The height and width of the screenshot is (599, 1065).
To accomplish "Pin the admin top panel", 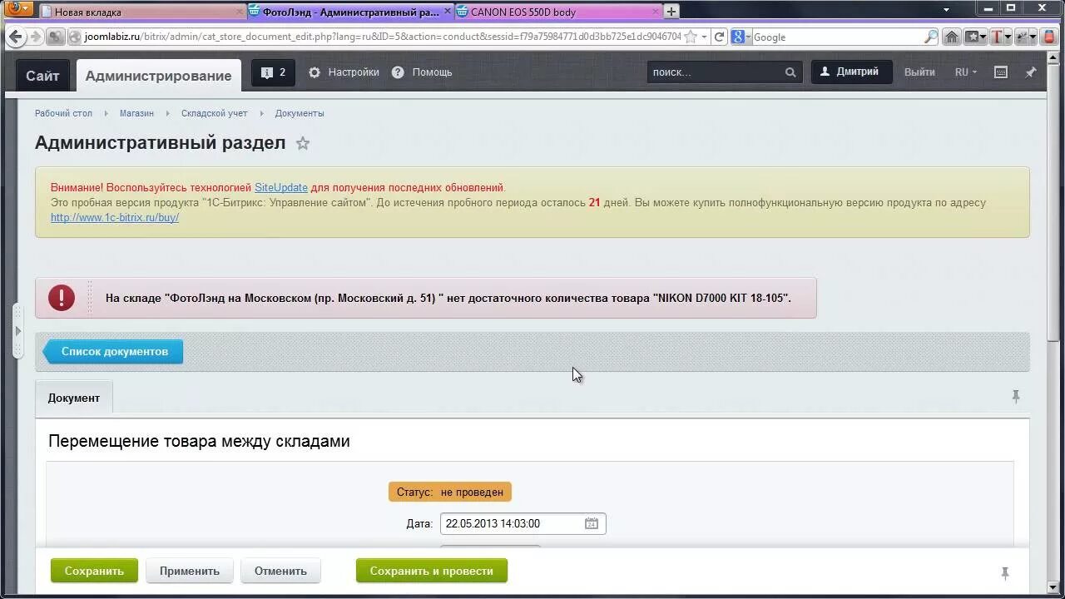I will pyautogui.click(x=1031, y=72).
